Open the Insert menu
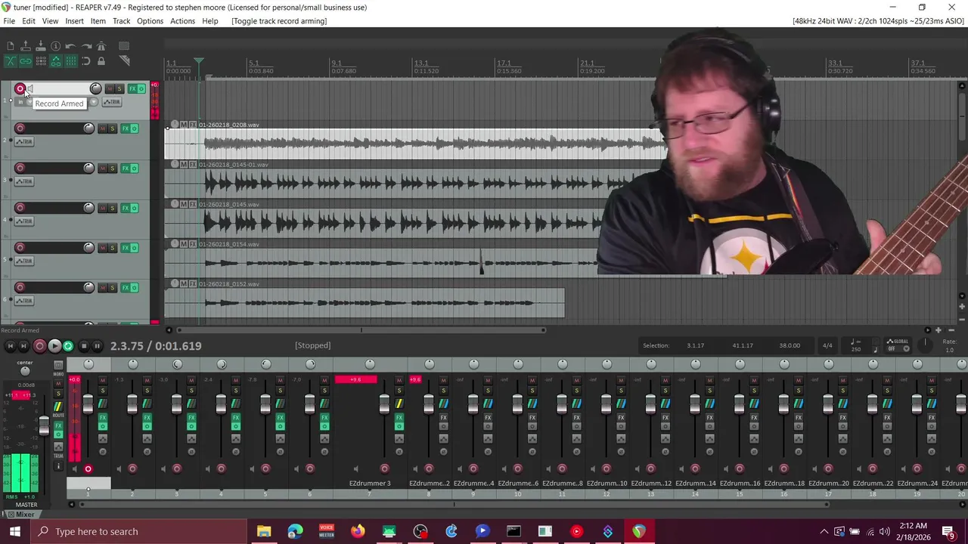 coord(74,21)
